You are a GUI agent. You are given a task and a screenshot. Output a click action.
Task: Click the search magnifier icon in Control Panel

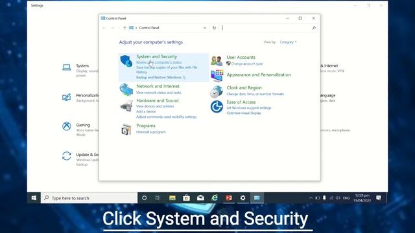(314, 28)
